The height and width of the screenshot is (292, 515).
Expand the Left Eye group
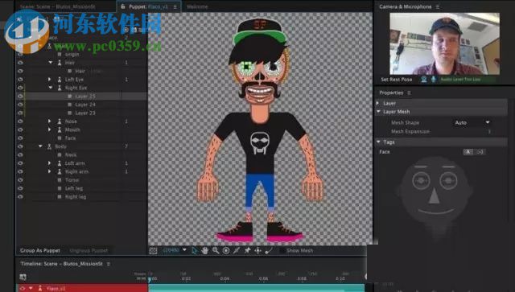(50, 80)
